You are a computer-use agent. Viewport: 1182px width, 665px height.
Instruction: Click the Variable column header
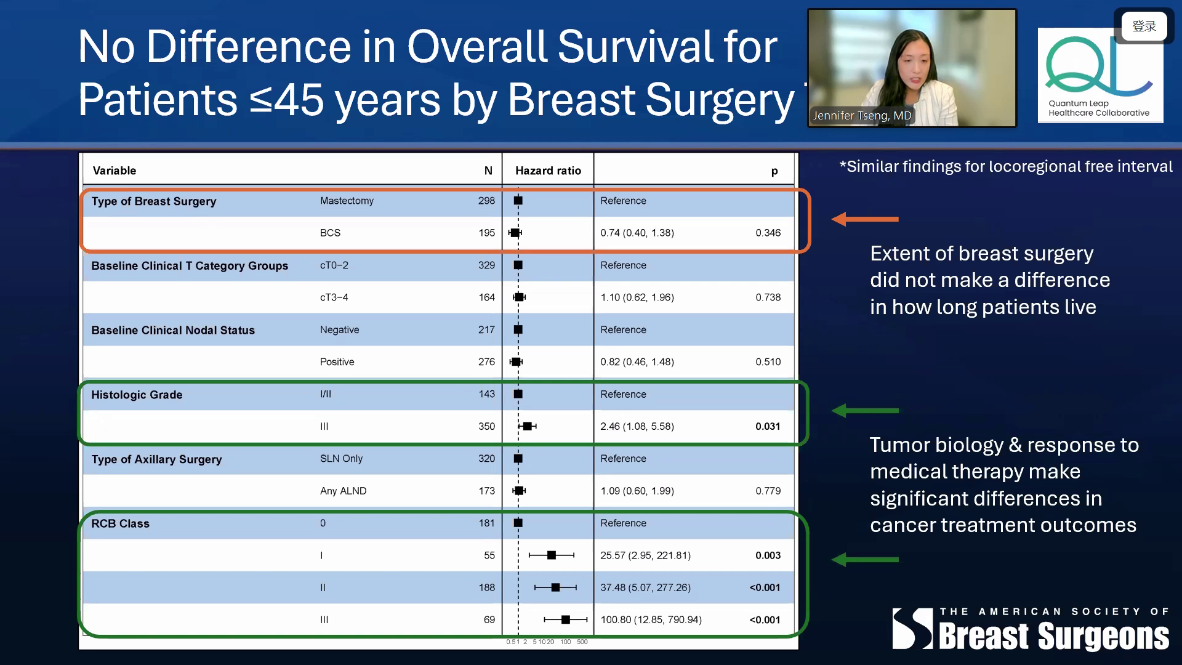[x=115, y=171]
